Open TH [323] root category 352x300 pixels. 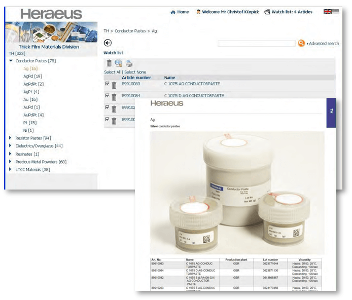pyautogui.click(x=17, y=53)
